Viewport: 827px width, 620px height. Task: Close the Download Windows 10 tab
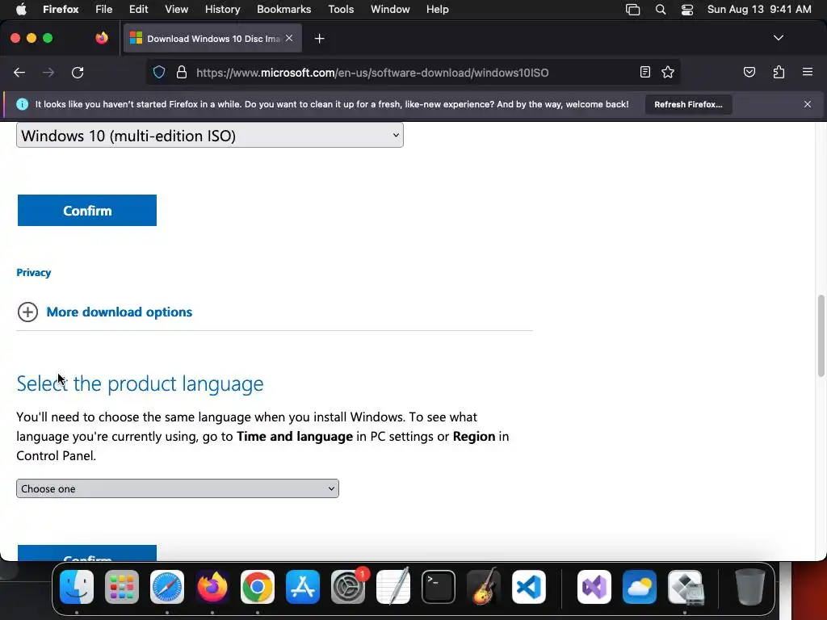click(x=289, y=38)
